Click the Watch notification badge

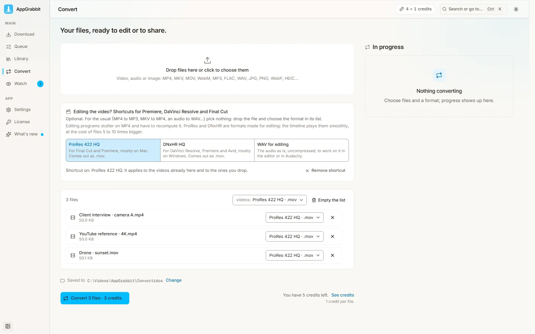(x=40, y=84)
